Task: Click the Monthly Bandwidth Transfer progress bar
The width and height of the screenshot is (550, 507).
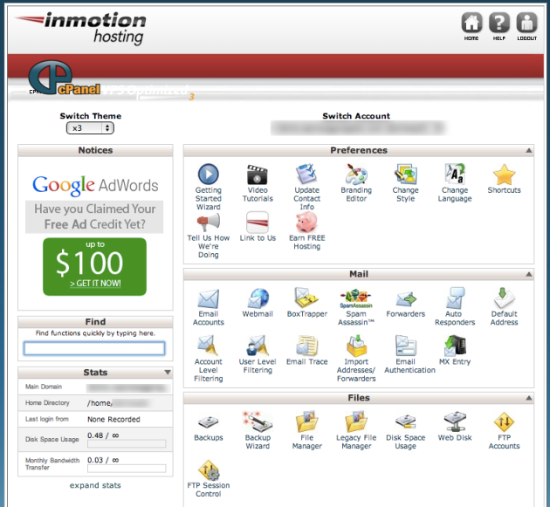Action: (x=127, y=469)
